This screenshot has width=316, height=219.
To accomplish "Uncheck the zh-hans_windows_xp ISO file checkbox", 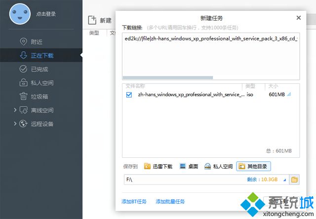I will (129, 95).
